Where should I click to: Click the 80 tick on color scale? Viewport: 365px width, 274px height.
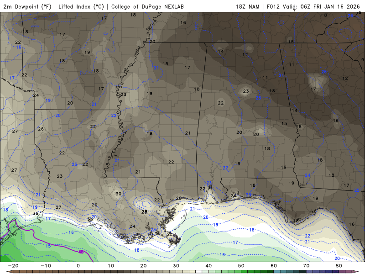339,266
